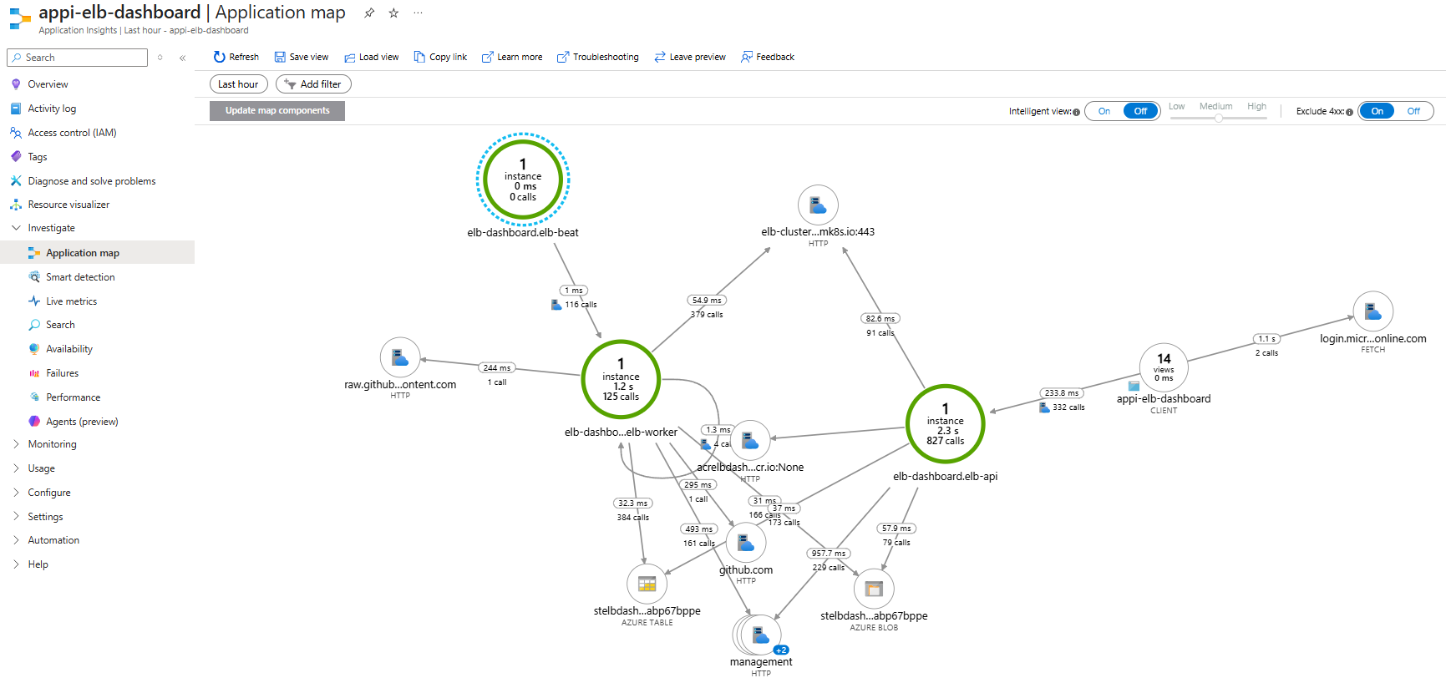Click the Exclude 4xx info icon
The width and height of the screenshot is (1446, 683).
tap(1349, 112)
